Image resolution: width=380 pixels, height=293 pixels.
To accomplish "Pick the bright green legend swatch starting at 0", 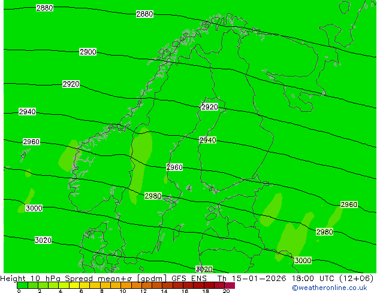I will click(22, 285).
